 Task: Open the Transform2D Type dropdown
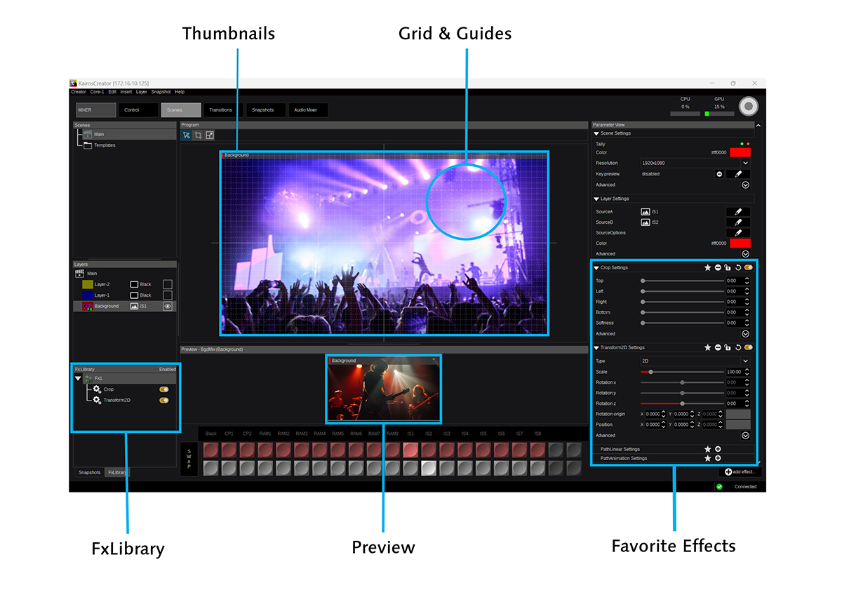745,361
